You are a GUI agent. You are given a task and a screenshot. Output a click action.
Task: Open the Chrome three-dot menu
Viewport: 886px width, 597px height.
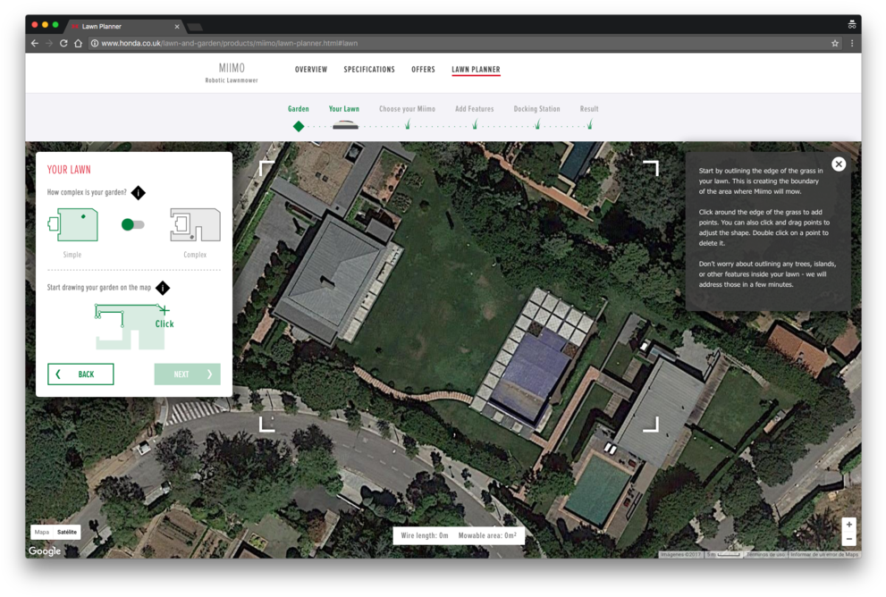851,44
